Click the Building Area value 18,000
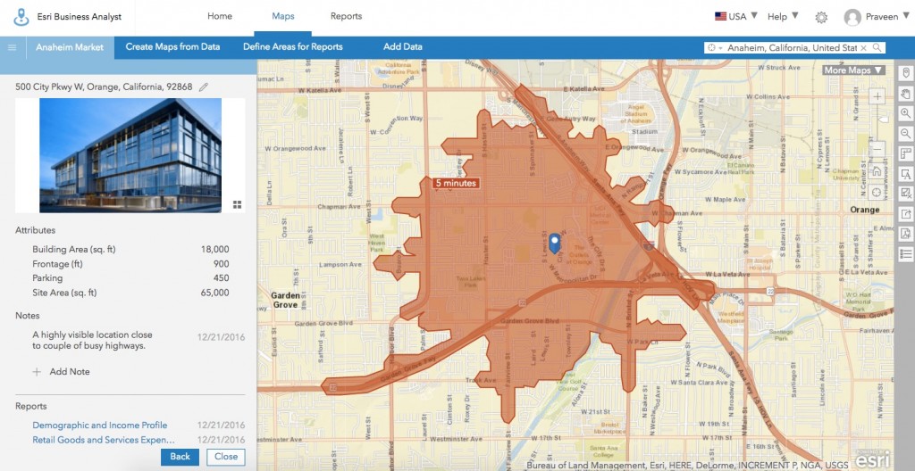915x471 pixels. (214, 250)
